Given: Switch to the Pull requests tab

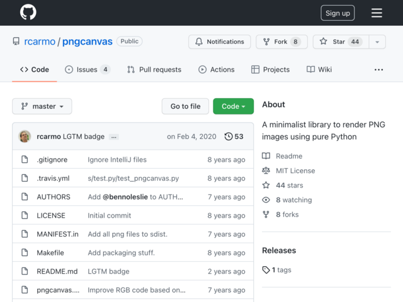Looking at the screenshot, I should (154, 70).
